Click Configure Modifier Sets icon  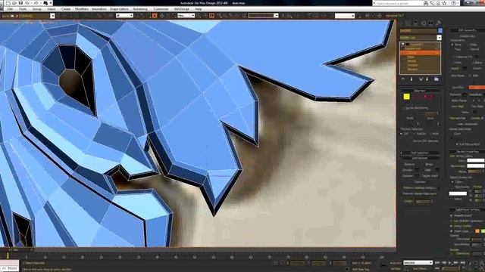[x=436, y=79]
